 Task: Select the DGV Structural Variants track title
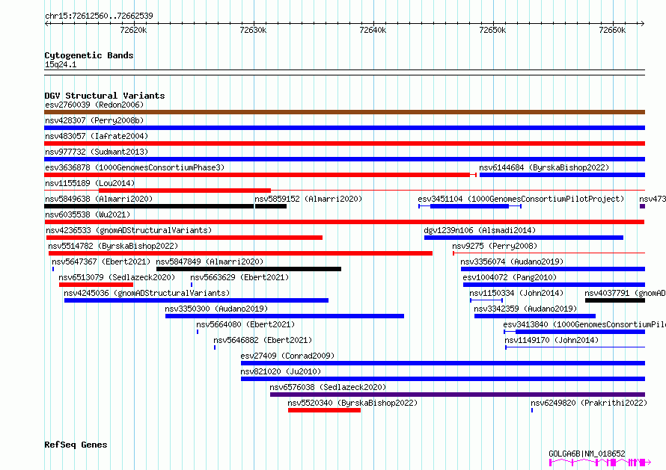[105, 96]
